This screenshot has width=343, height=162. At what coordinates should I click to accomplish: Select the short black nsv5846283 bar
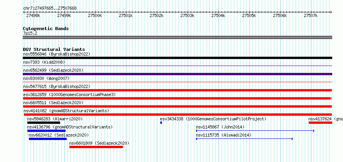[44, 123]
